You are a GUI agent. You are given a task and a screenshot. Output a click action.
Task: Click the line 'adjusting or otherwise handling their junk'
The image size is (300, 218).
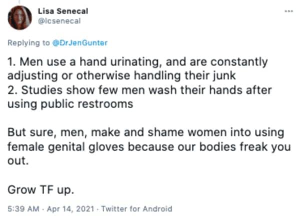point(121,76)
